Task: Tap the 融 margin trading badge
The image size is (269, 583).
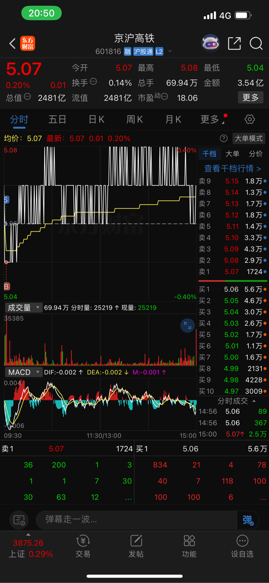Action: coord(127,52)
